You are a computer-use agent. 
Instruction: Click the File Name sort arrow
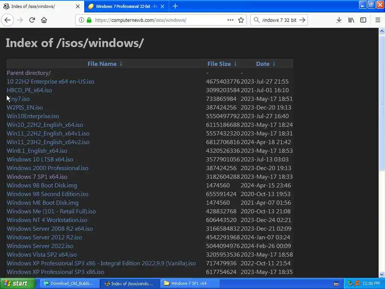(x=121, y=64)
